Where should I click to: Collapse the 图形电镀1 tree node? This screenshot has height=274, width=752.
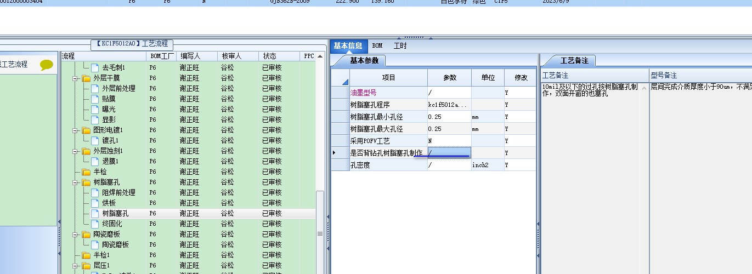tap(76, 130)
